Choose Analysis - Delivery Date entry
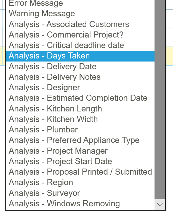 click(x=53, y=66)
